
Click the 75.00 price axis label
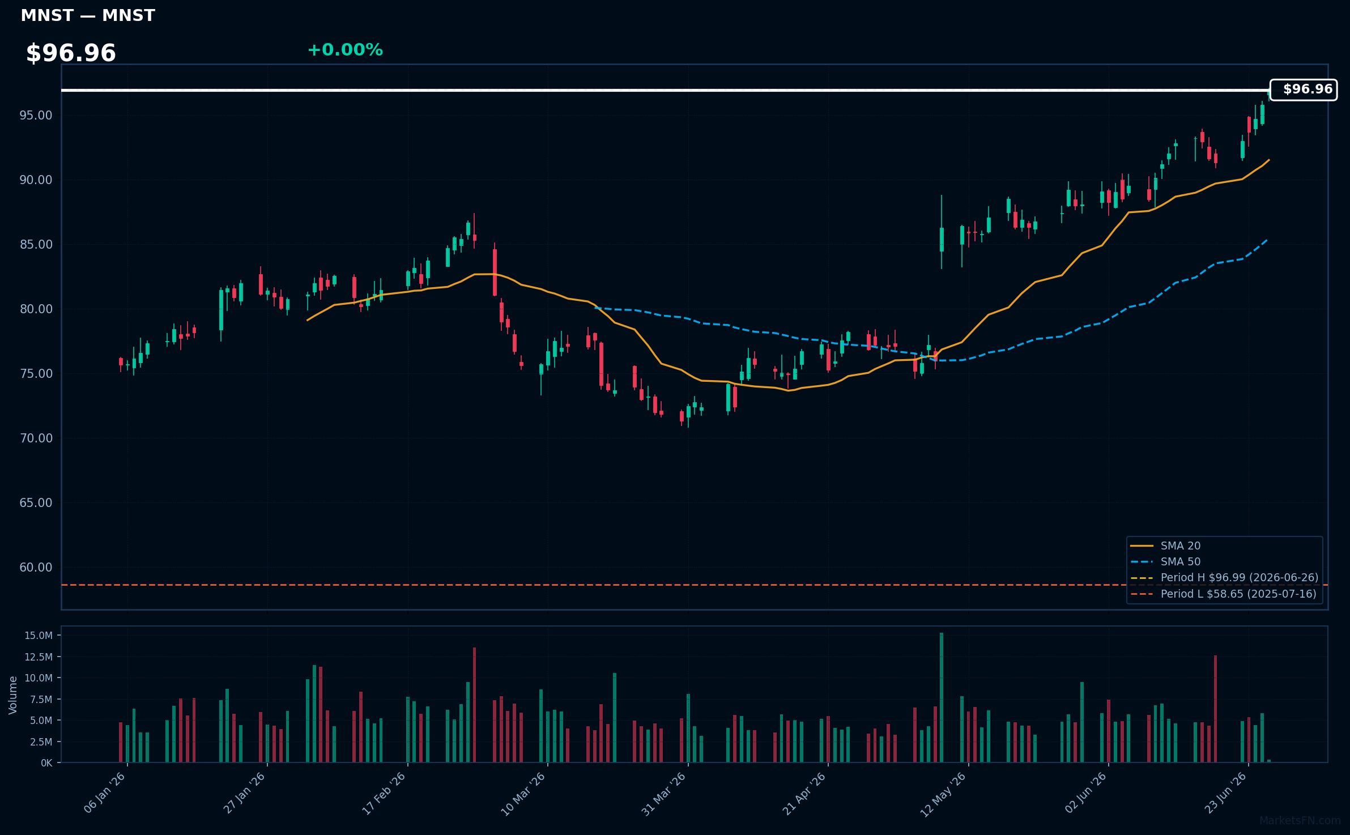(36, 374)
